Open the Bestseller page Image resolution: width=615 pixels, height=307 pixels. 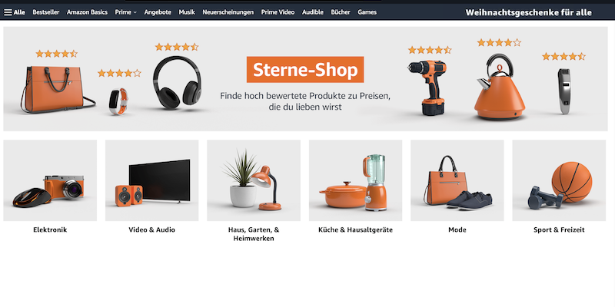click(46, 12)
